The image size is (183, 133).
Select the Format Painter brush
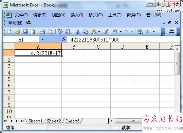point(106,32)
